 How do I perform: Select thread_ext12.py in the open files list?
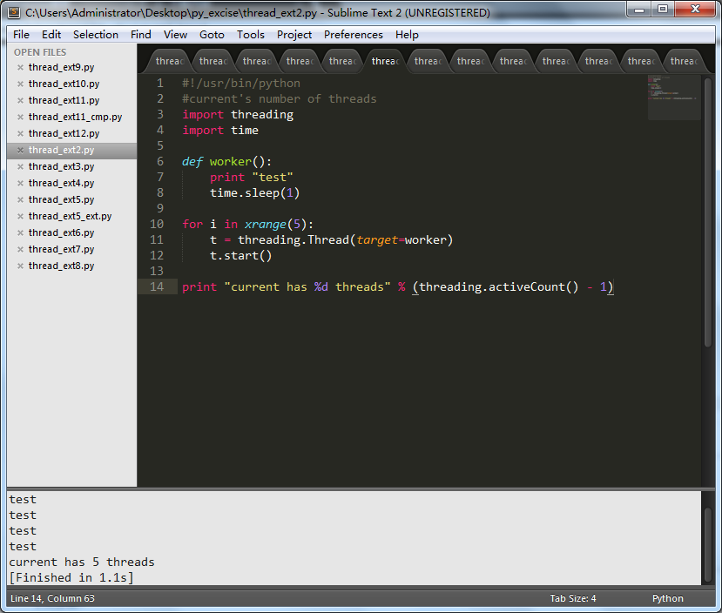[64, 134]
